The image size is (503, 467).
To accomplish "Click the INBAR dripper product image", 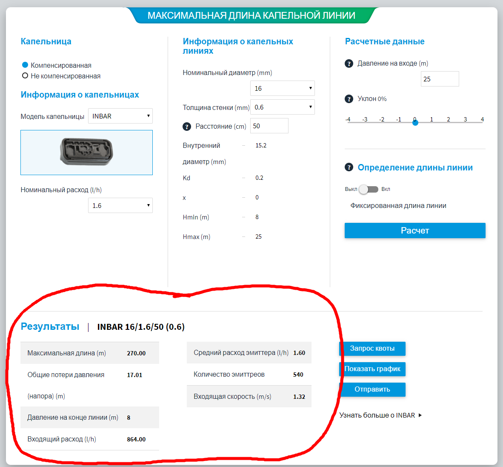I will pos(86,152).
